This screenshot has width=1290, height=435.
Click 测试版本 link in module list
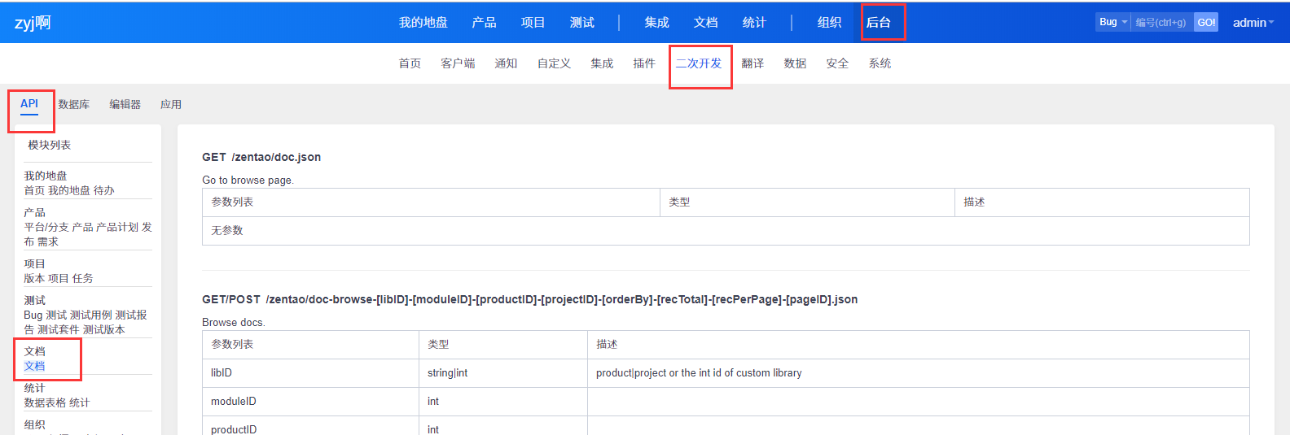click(104, 329)
